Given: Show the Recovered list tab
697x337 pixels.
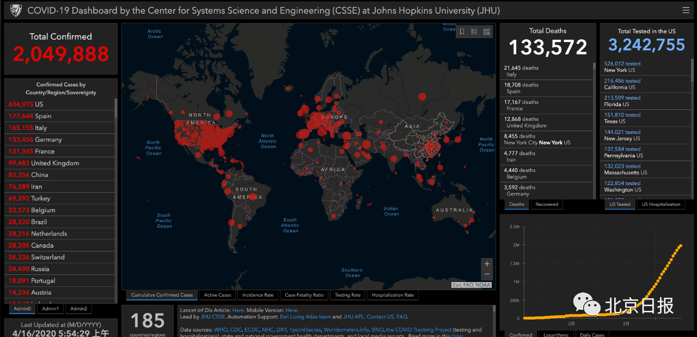Looking at the screenshot, I should point(547,204).
